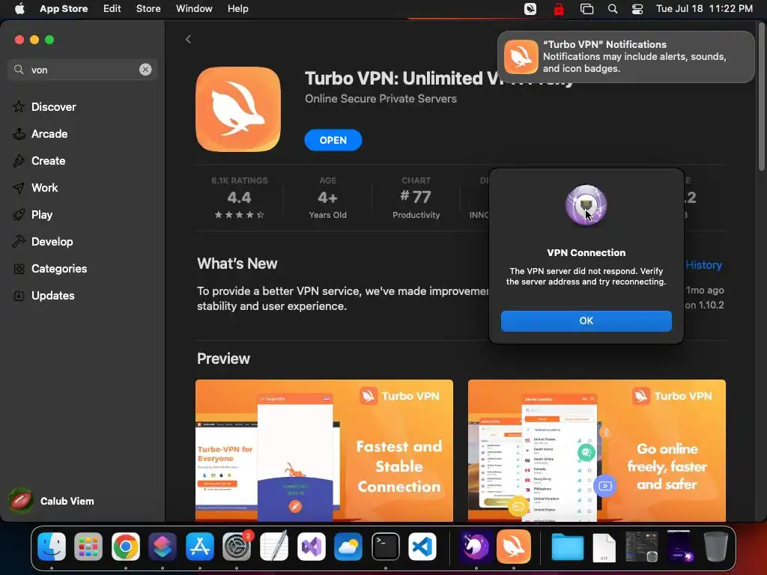The image size is (767, 575).
Task: Open the Store menu
Action: pos(148,9)
